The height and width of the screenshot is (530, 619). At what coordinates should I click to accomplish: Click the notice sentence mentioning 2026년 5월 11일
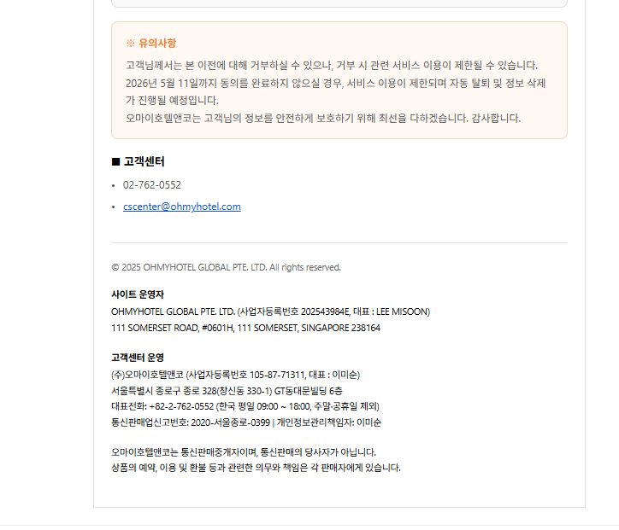(335, 83)
